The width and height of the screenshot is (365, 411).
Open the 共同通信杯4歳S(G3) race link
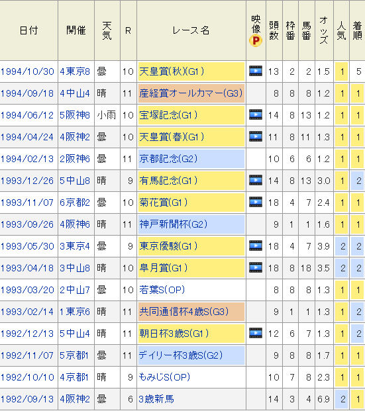click(184, 312)
